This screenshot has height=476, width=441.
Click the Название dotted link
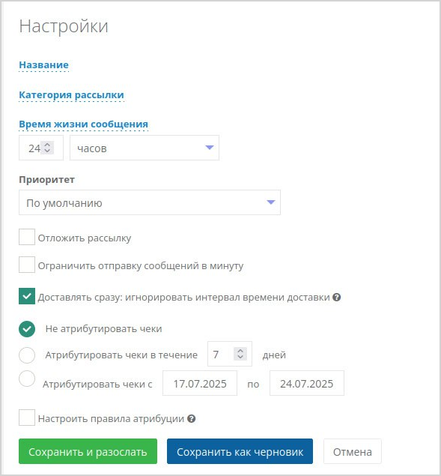(x=43, y=65)
